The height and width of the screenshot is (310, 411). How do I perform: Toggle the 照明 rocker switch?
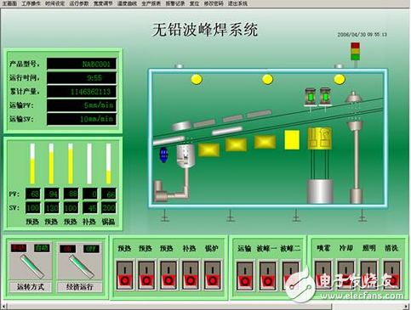[369, 275]
